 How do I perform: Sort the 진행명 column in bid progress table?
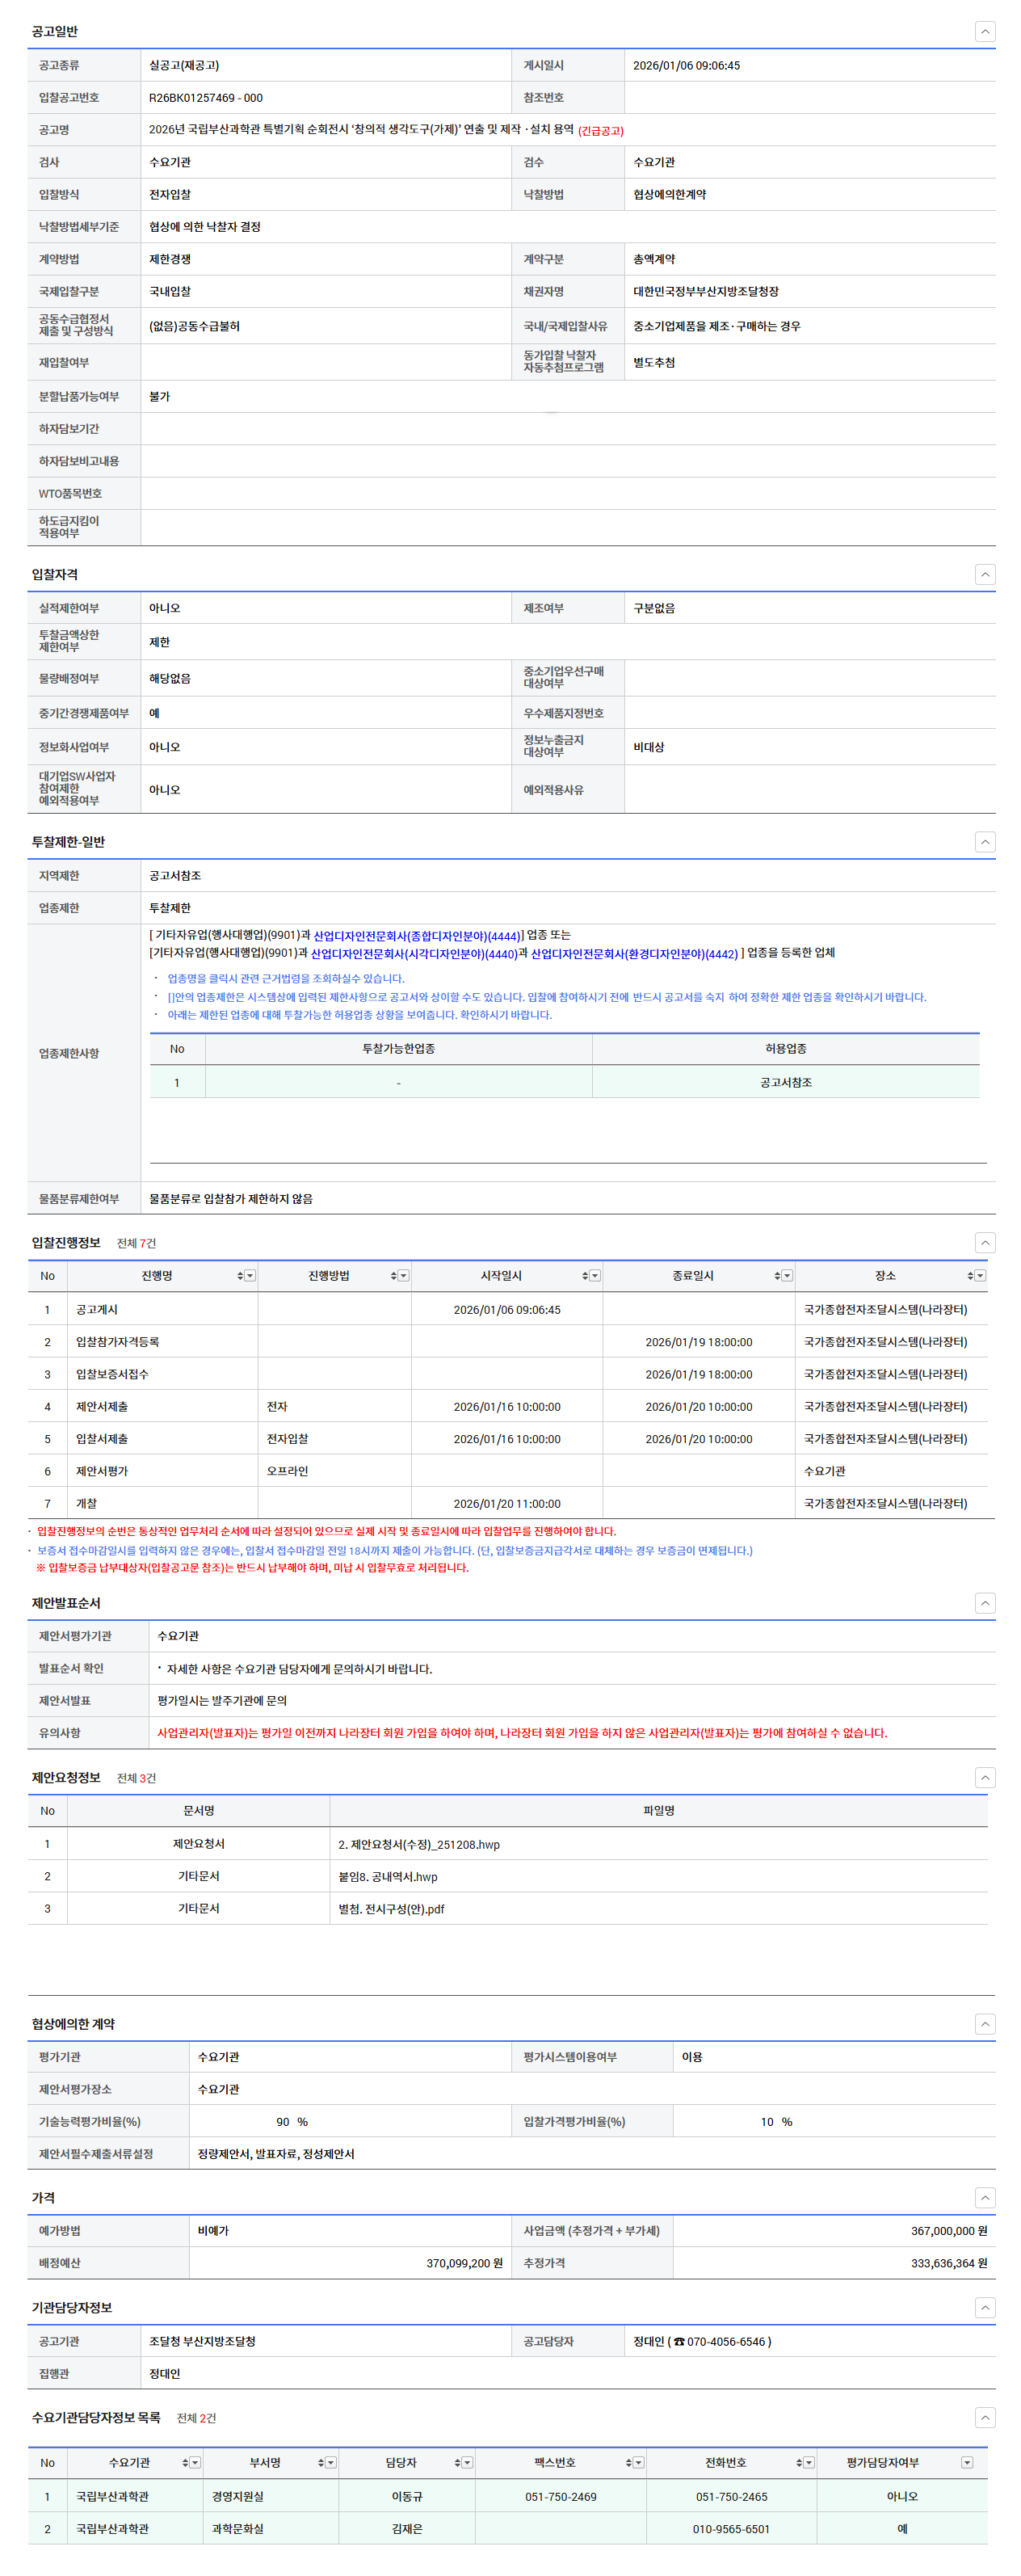click(x=240, y=1275)
